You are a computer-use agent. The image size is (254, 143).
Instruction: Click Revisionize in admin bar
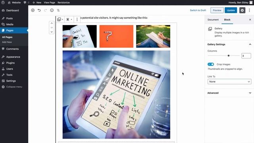[x=63, y=3]
